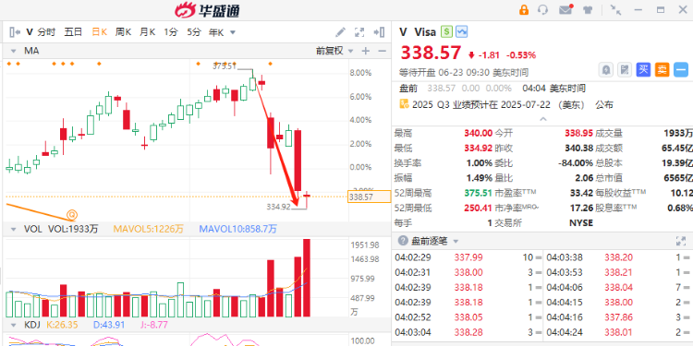Image resolution: width=693 pixels, height=346 pixels.
Task: Set price alert bell for Visa
Action: click(x=605, y=70)
